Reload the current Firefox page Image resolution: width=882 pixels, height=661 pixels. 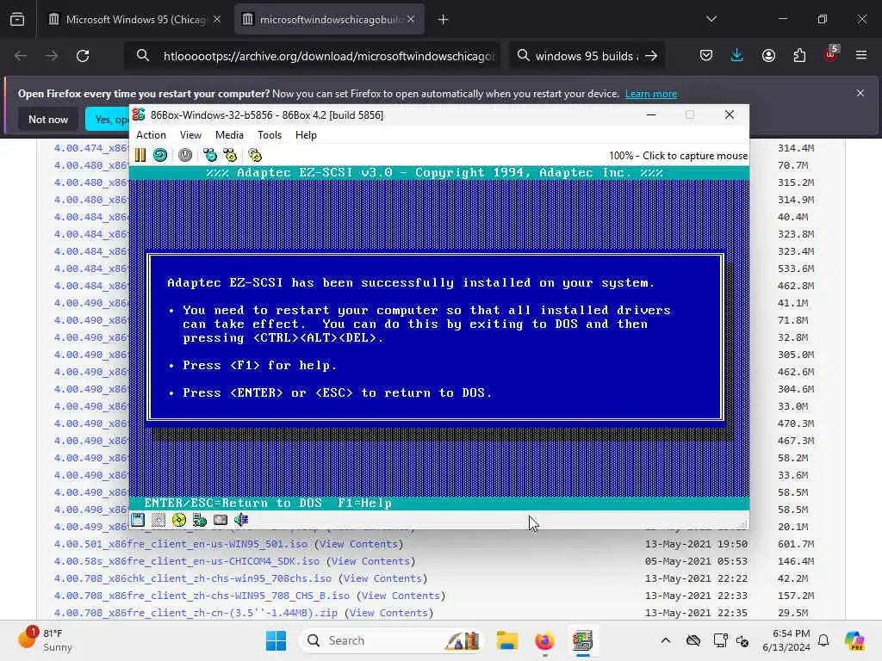[83, 56]
